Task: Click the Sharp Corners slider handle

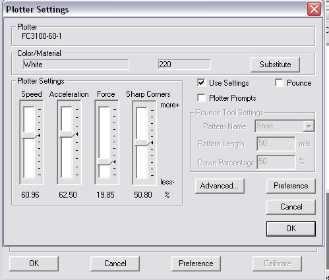Action: point(142,143)
